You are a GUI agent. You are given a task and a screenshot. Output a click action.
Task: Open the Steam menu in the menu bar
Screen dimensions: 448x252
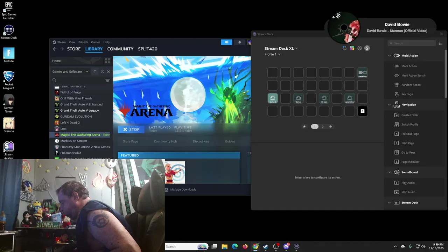pos(61,42)
